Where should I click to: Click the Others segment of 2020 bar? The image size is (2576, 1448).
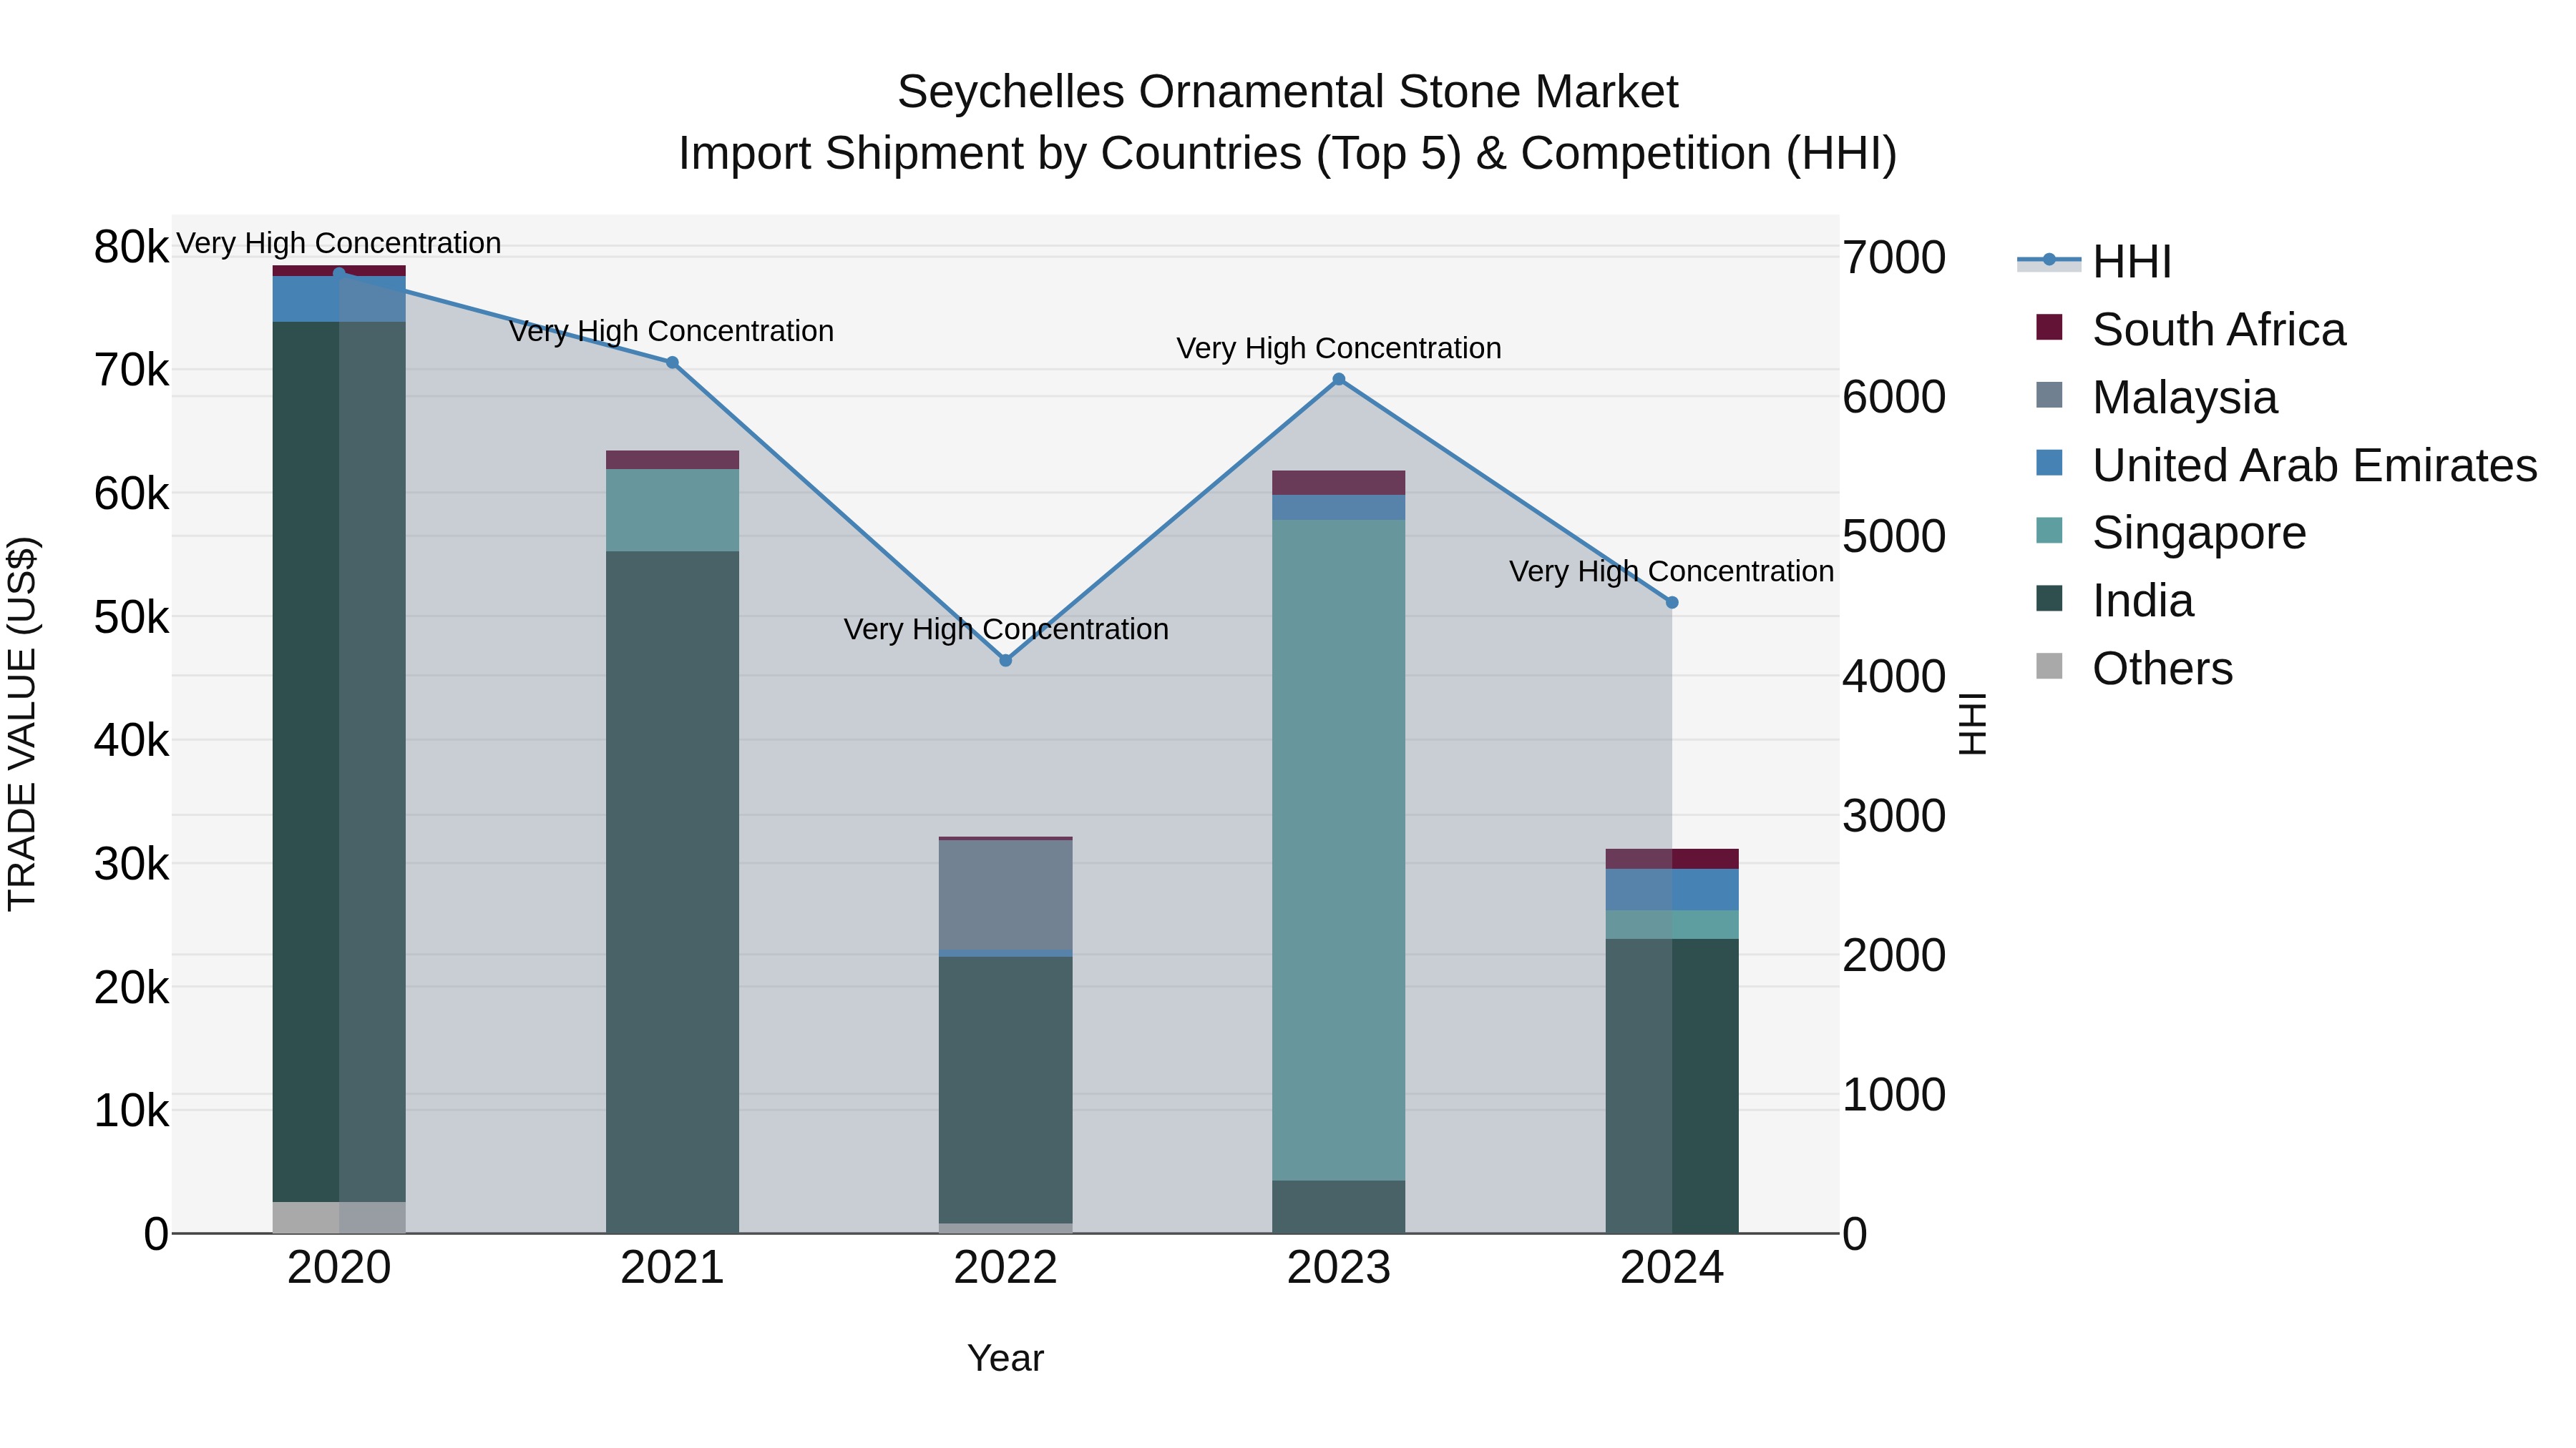pyautogui.click(x=339, y=1217)
